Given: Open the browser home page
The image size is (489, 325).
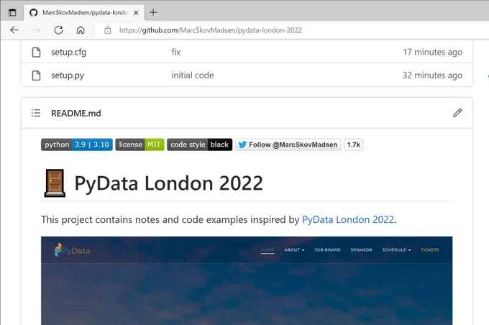Looking at the screenshot, I should [81, 30].
